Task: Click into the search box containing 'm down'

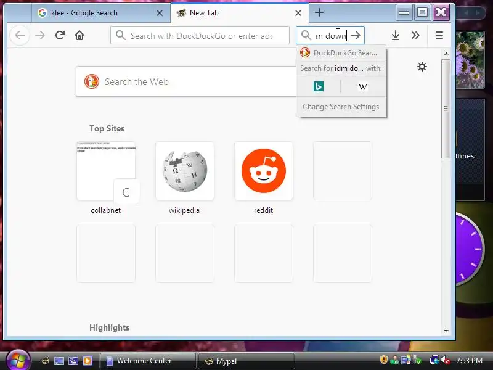Action: (x=330, y=35)
